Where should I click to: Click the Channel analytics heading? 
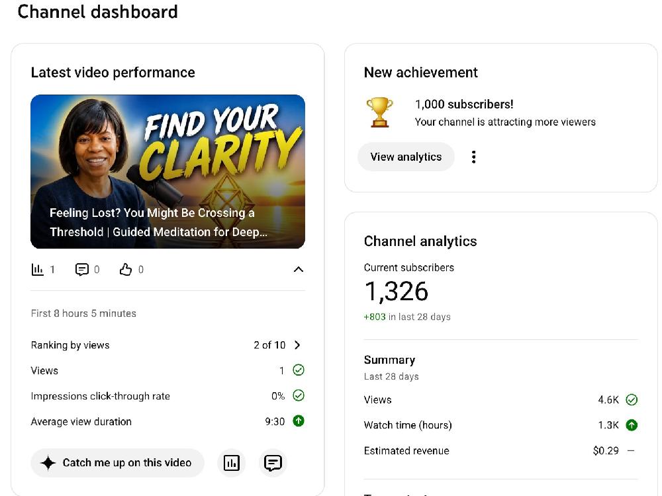pyautogui.click(x=420, y=241)
